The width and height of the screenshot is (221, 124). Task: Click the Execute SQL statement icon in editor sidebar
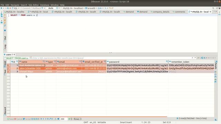5,15
